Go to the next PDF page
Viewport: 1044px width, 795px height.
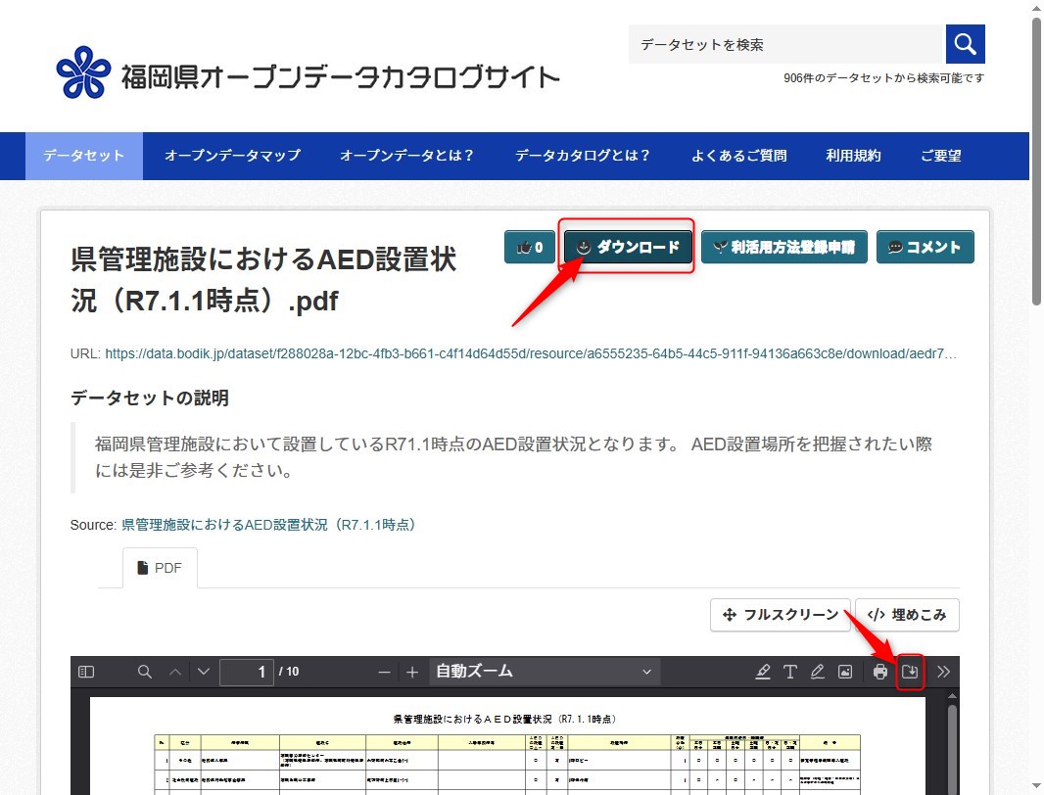point(204,672)
